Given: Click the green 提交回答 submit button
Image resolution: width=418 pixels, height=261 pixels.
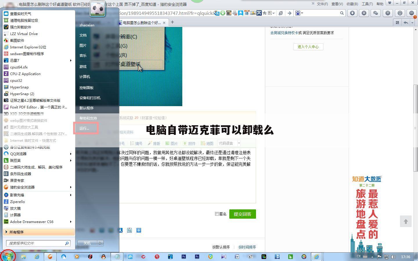Looking at the screenshot, I should click(x=242, y=214).
